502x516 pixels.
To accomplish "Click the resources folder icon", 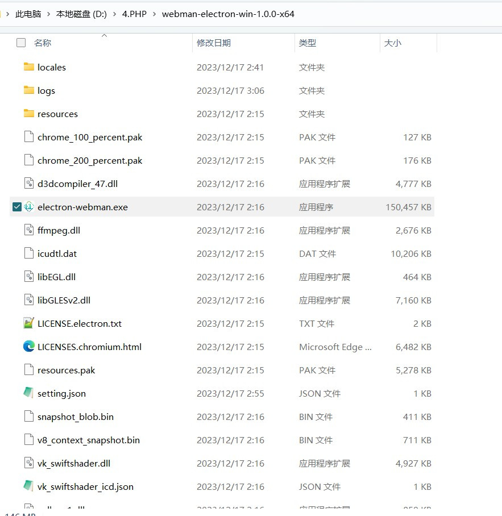I will [29, 114].
